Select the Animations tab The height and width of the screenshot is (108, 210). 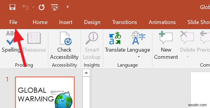point(162,22)
